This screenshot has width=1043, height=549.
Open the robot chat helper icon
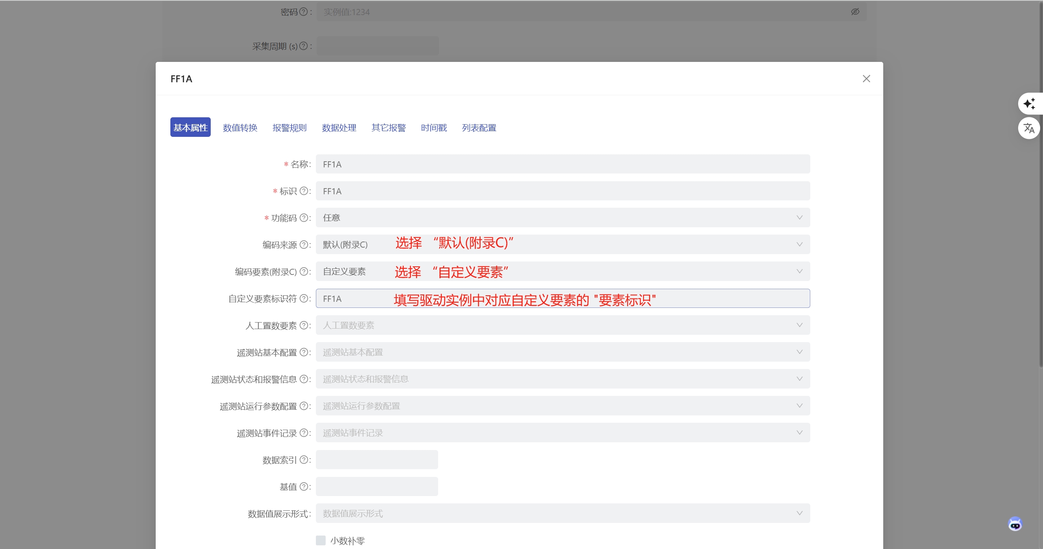click(x=1015, y=524)
